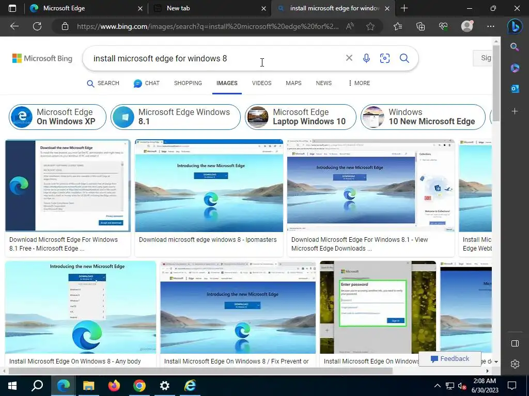Image resolution: width=529 pixels, height=396 pixels.
Task: Click the horizontal page scrollbar thumb
Action: pyautogui.click(x=200, y=371)
